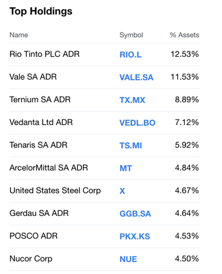Click the Symbol column header
Screen dimensions: 222x274
(x=131, y=35)
